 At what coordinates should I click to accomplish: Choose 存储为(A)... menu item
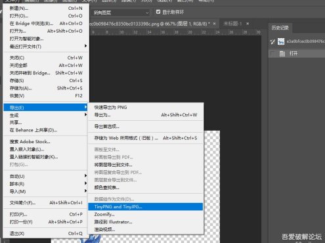45,88
